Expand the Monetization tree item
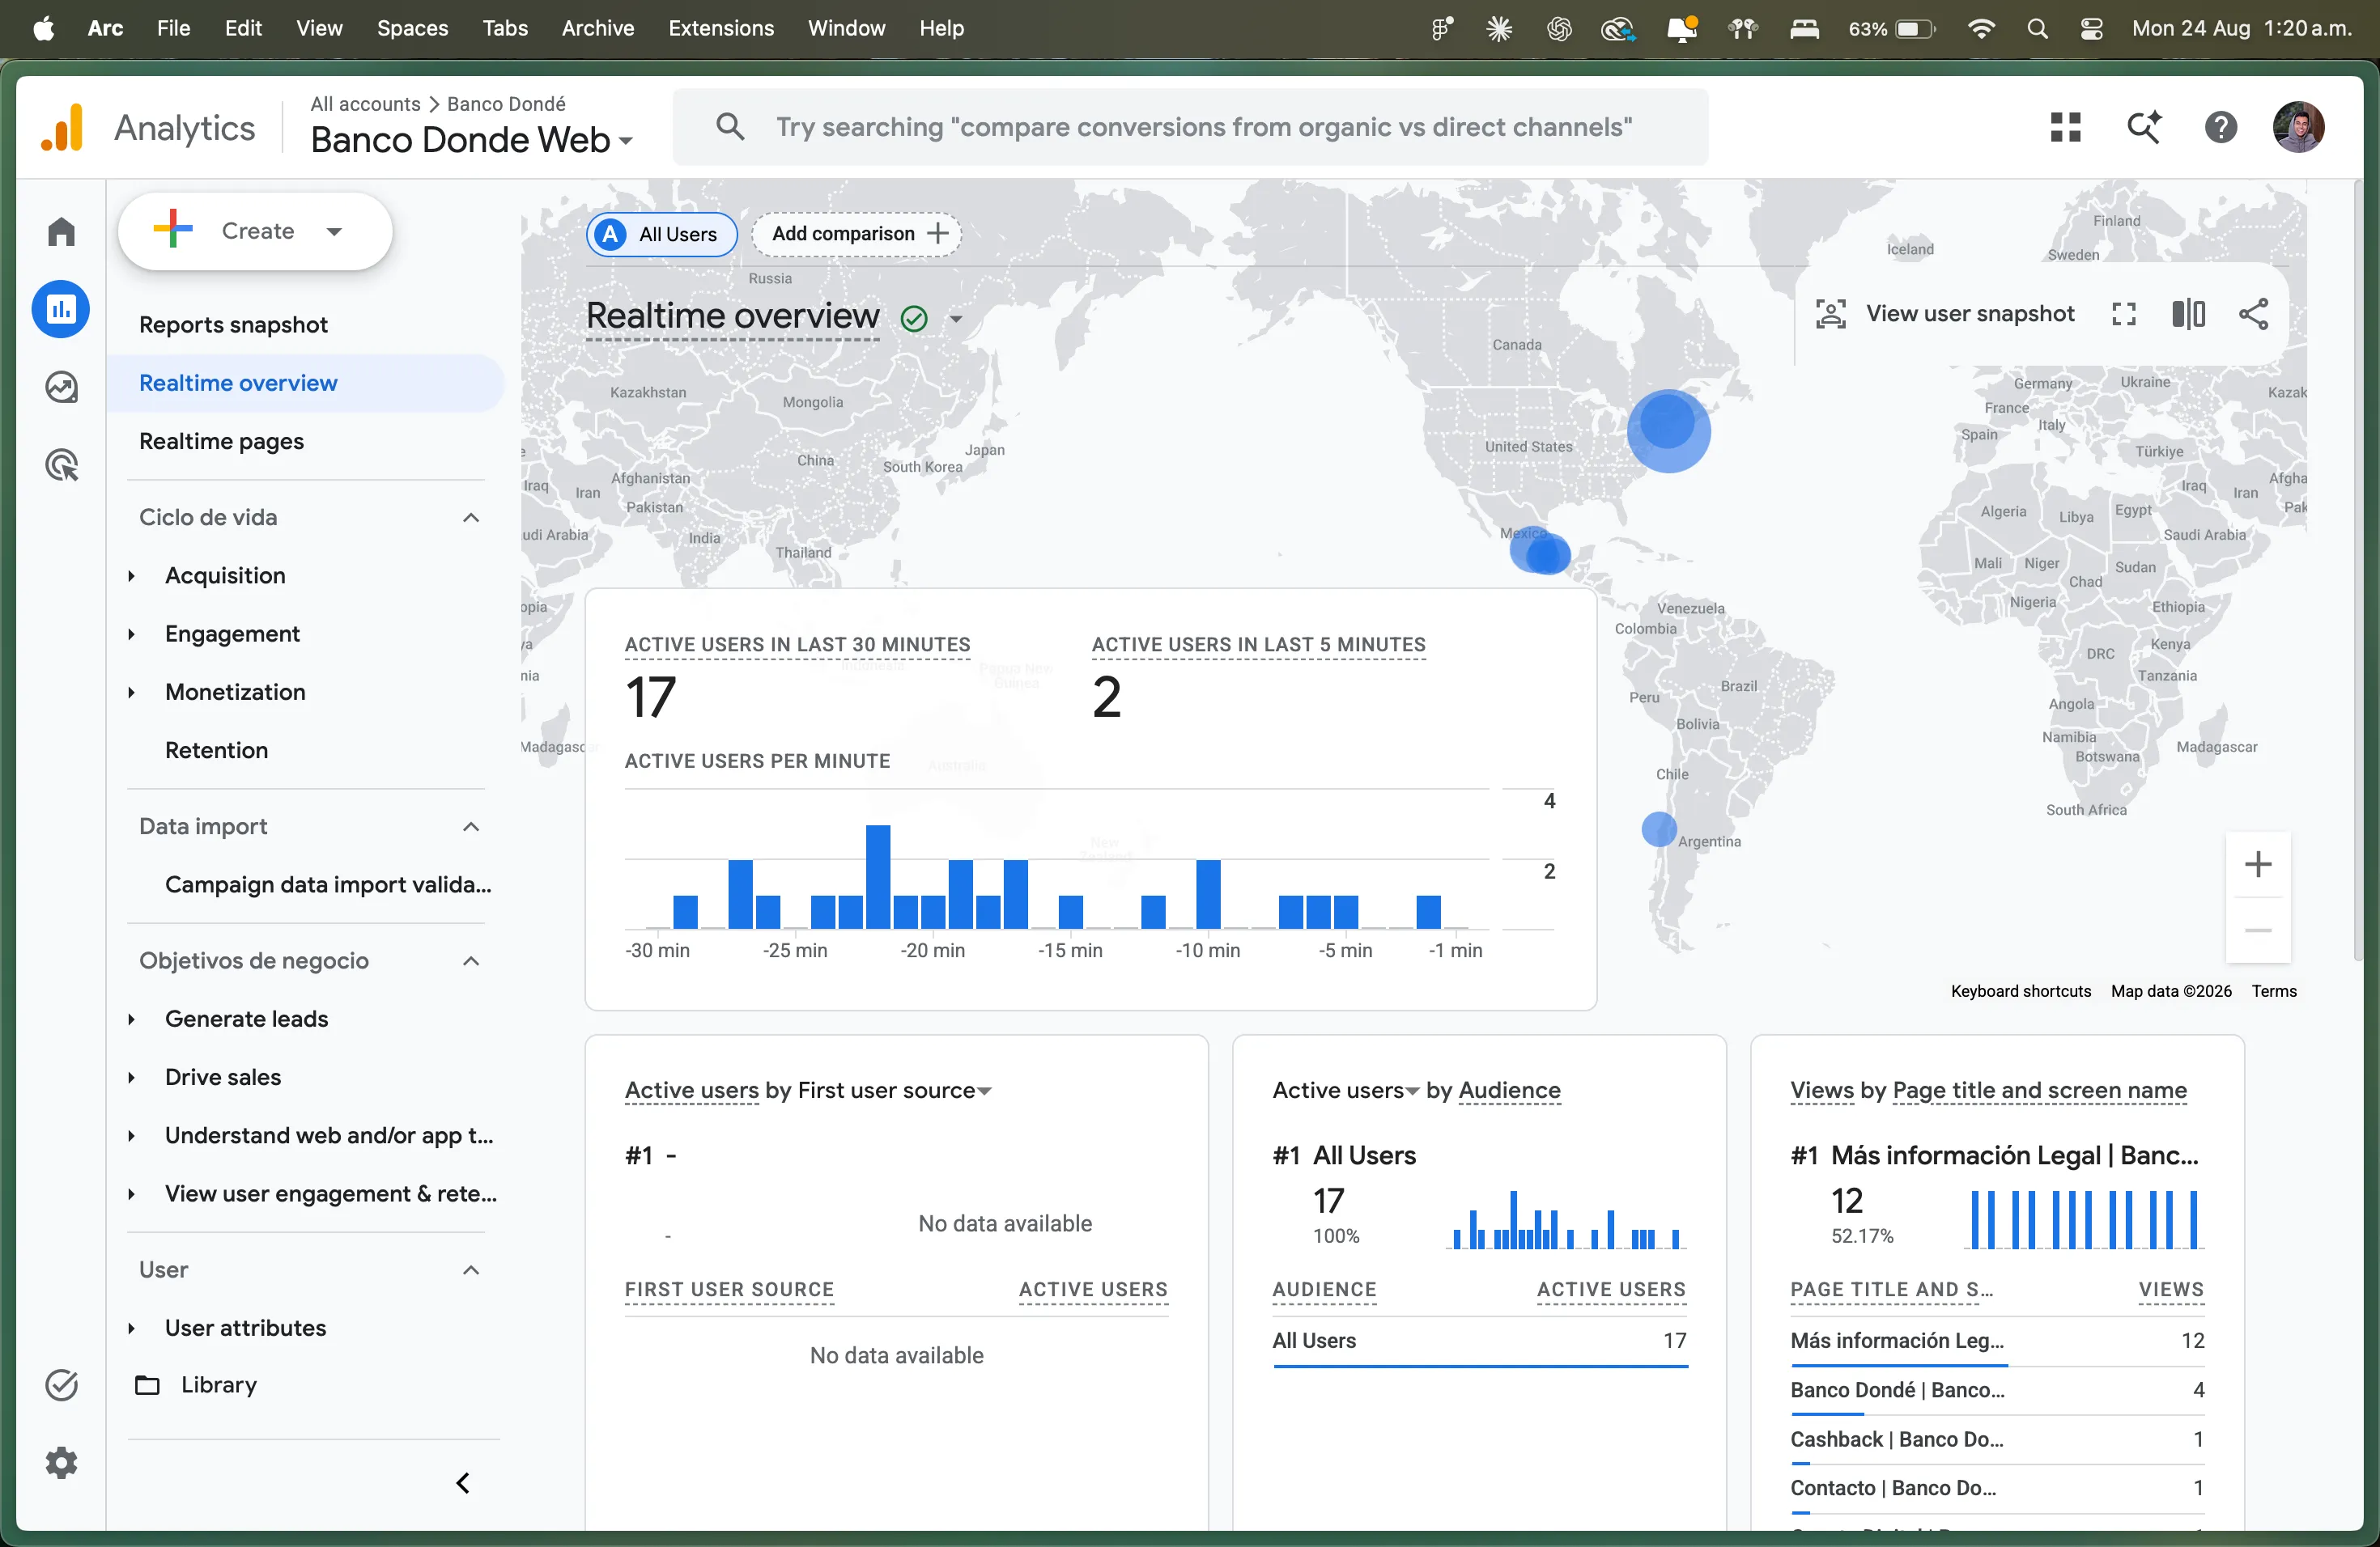 (131, 692)
